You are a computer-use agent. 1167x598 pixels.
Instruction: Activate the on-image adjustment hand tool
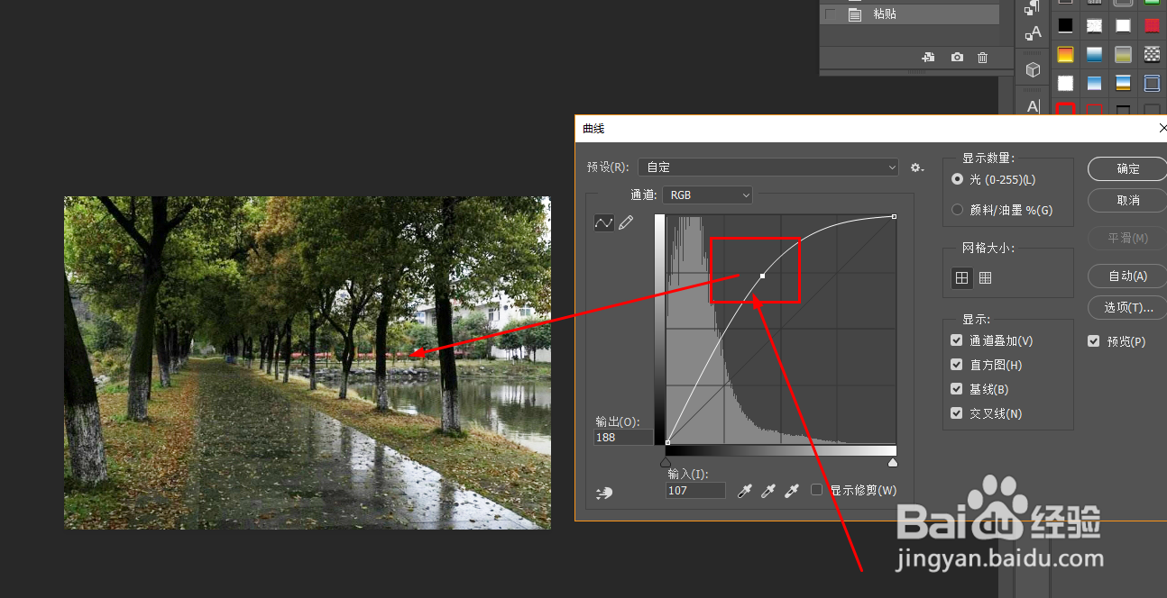coord(604,492)
